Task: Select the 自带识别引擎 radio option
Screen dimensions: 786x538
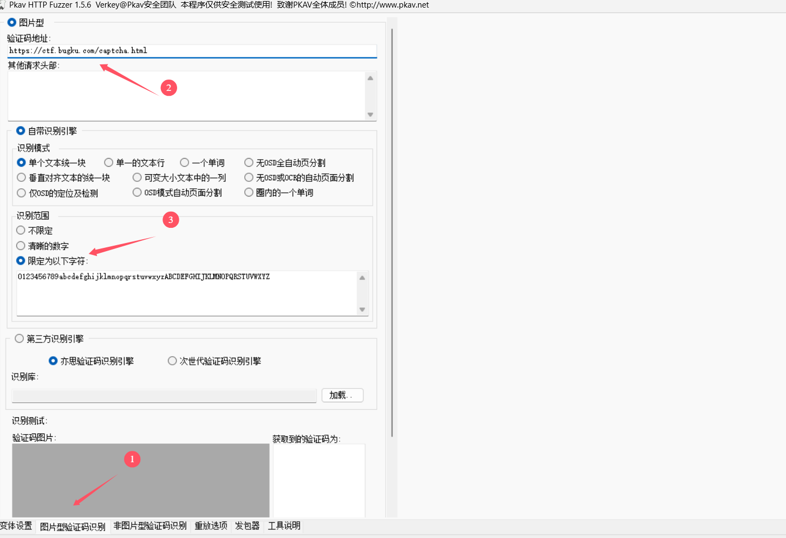Action: (x=21, y=131)
